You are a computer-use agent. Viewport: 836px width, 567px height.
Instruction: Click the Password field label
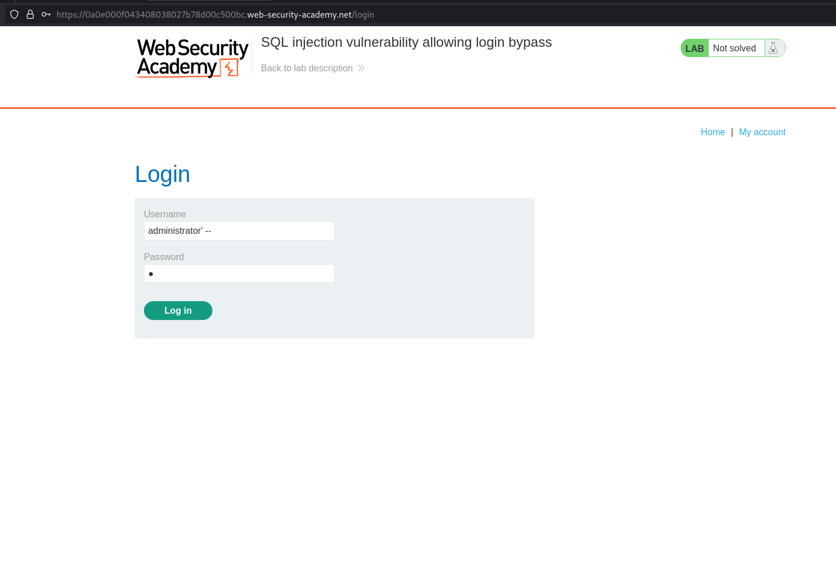(x=164, y=257)
